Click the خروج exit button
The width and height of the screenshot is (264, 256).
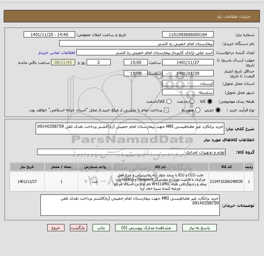click(56, 228)
